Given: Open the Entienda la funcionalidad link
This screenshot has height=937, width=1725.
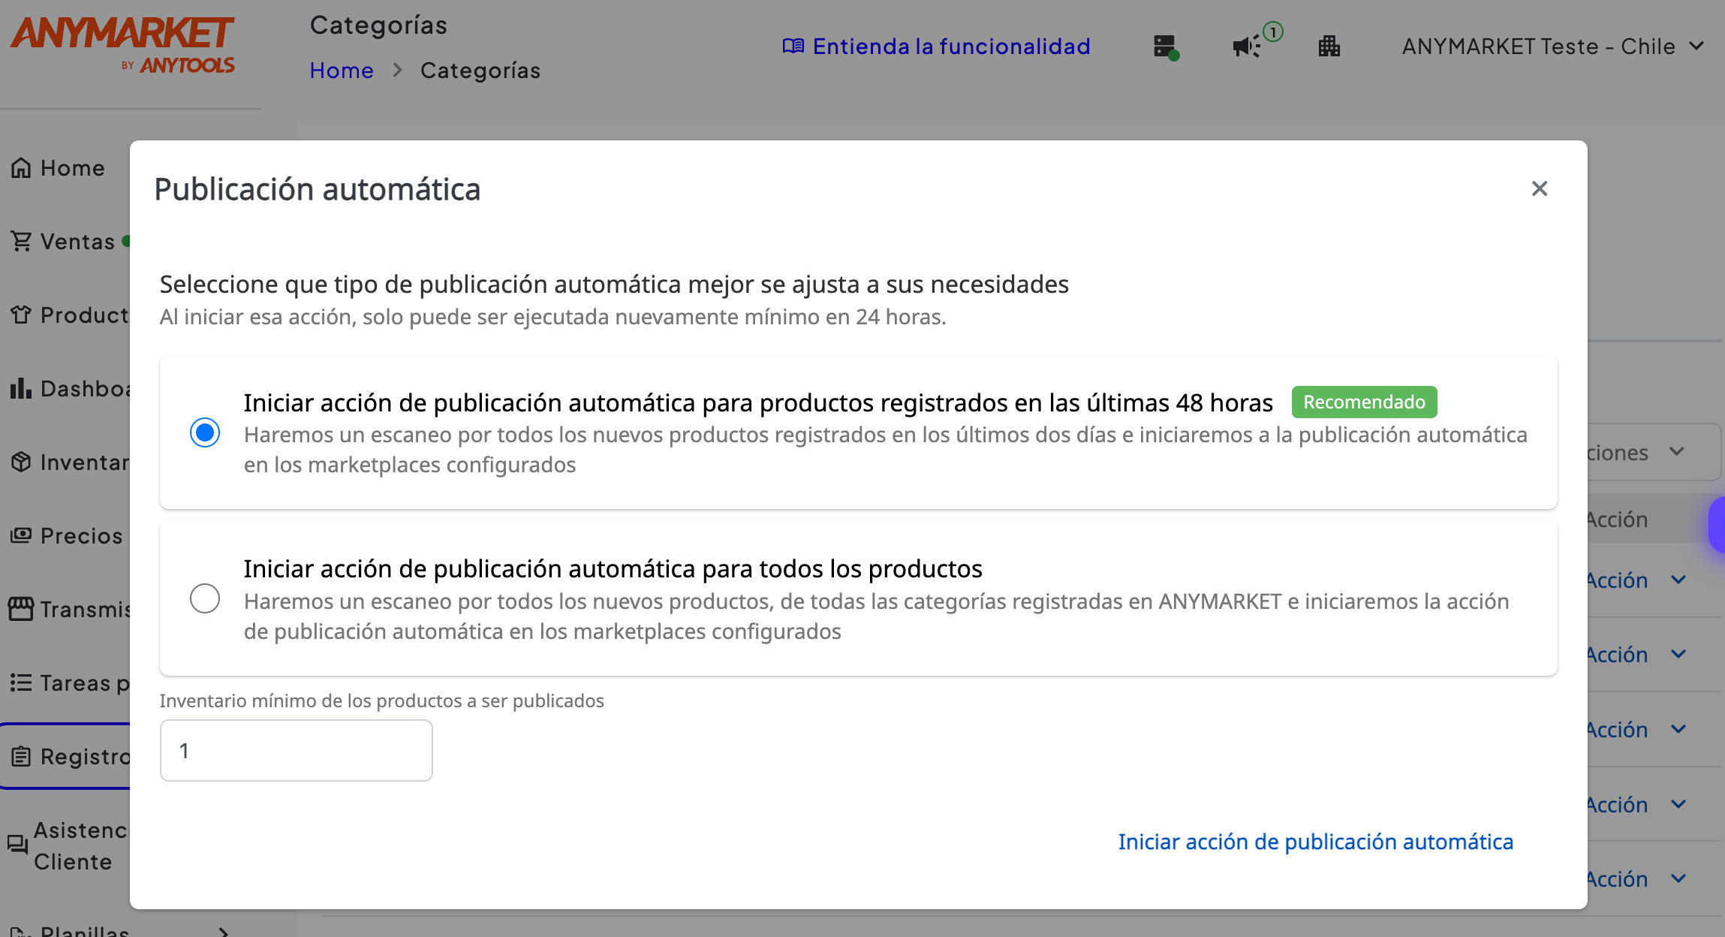Looking at the screenshot, I should pyautogui.click(x=951, y=47).
